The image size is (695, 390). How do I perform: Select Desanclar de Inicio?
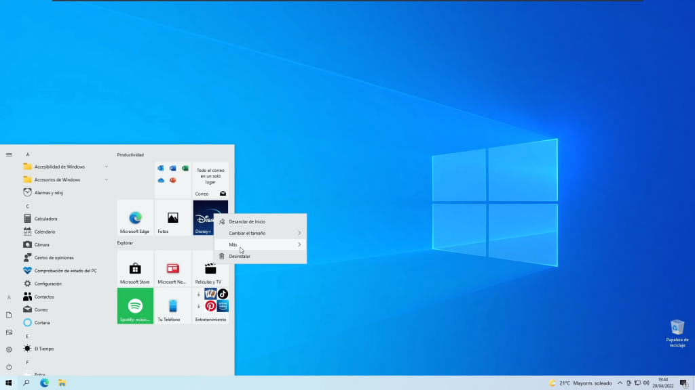click(260, 221)
